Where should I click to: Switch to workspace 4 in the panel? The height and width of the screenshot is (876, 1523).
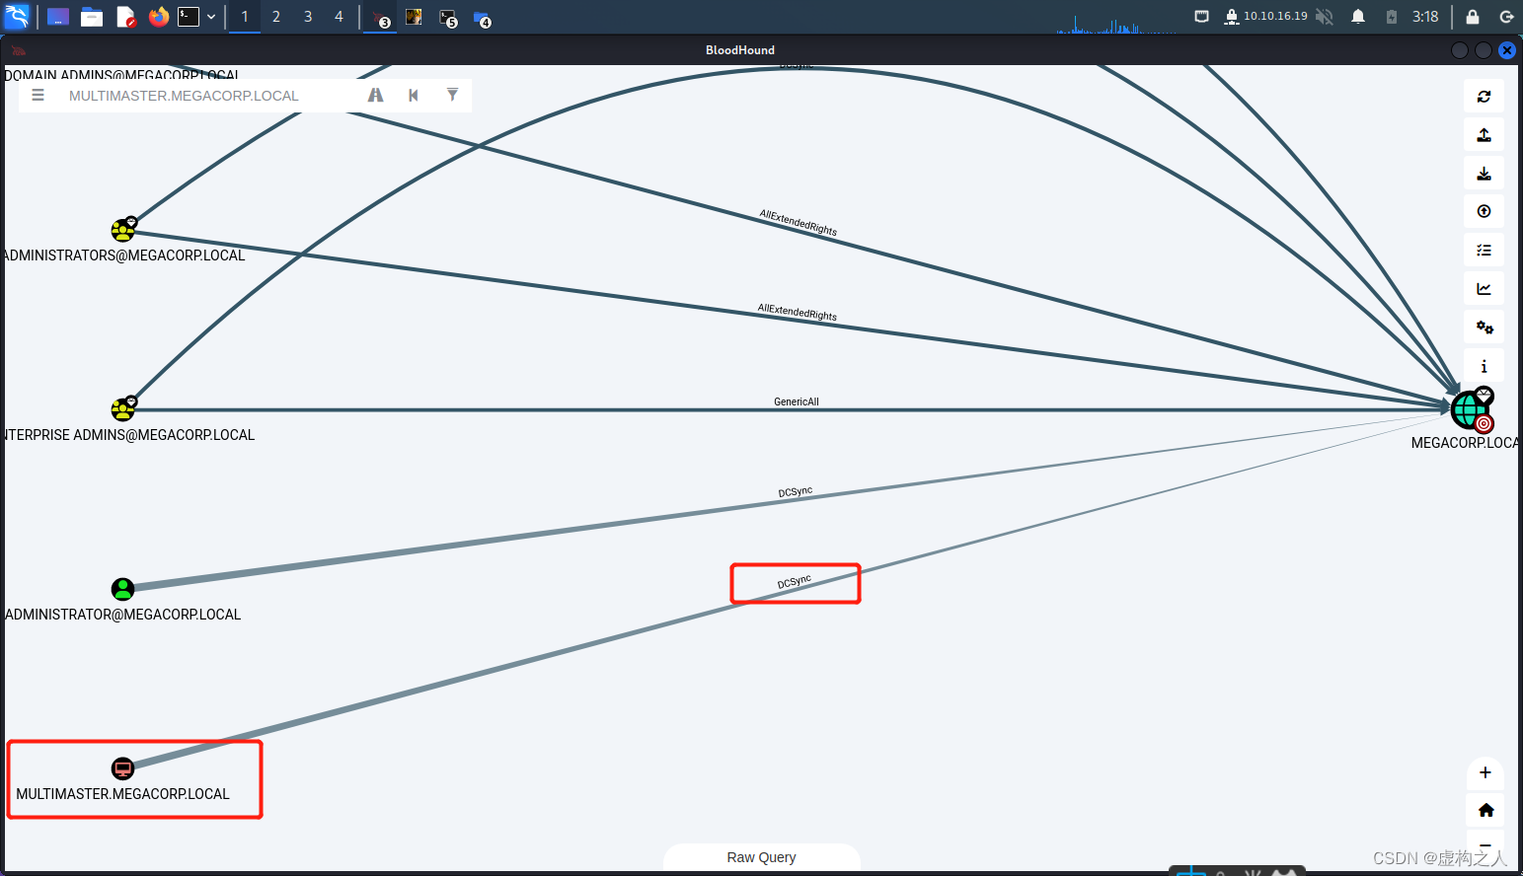(339, 17)
